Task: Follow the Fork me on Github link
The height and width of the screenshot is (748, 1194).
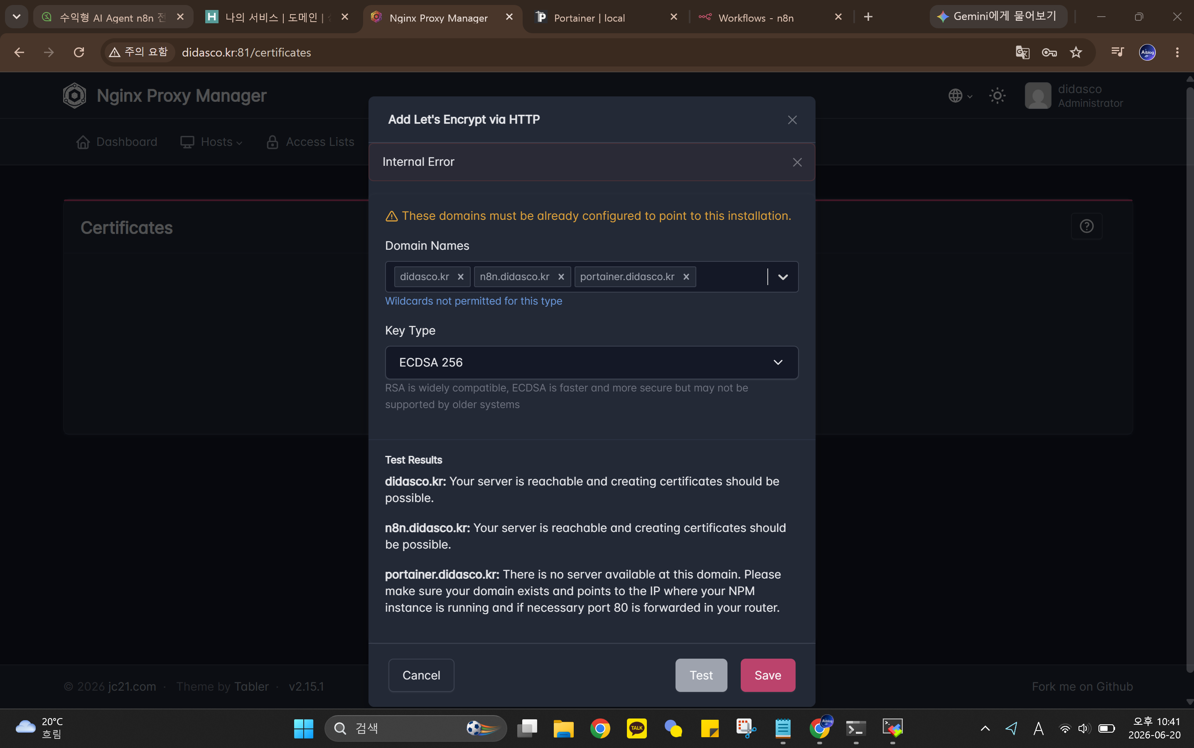Action: click(x=1082, y=686)
